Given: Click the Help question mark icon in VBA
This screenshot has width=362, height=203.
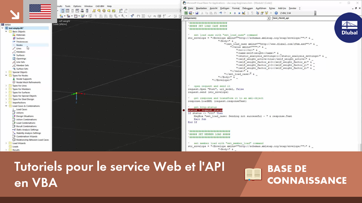Looking at the screenshot, I should (276, 13).
